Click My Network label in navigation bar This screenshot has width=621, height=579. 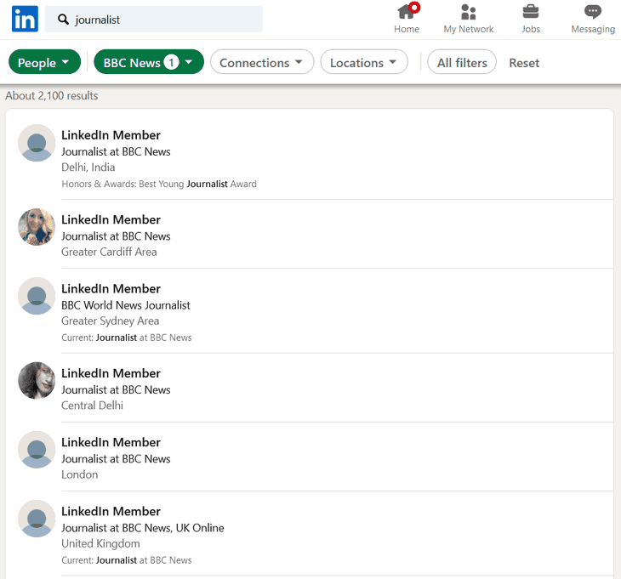coord(469,29)
